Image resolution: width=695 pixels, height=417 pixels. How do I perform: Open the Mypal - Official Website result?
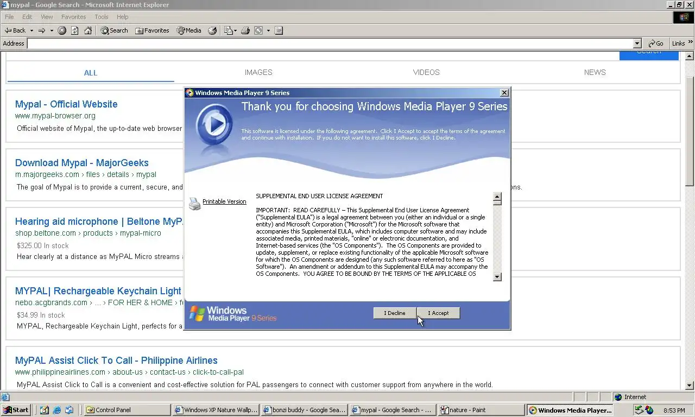point(66,104)
